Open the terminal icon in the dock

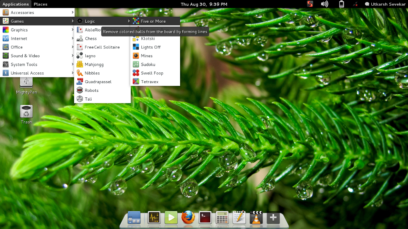click(x=205, y=217)
